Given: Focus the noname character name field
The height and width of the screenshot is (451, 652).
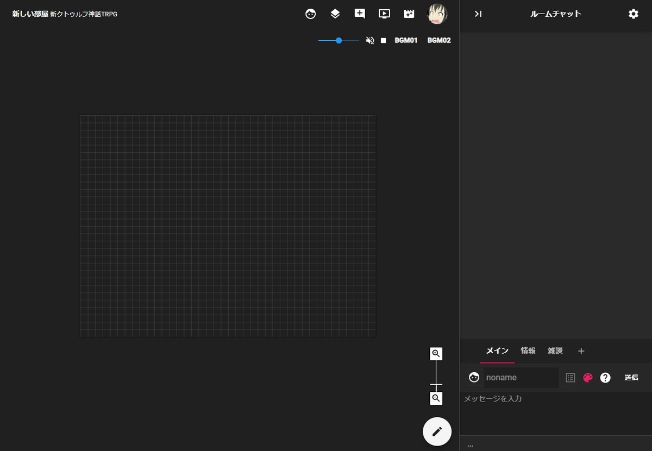Looking at the screenshot, I should pyautogui.click(x=521, y=378).
